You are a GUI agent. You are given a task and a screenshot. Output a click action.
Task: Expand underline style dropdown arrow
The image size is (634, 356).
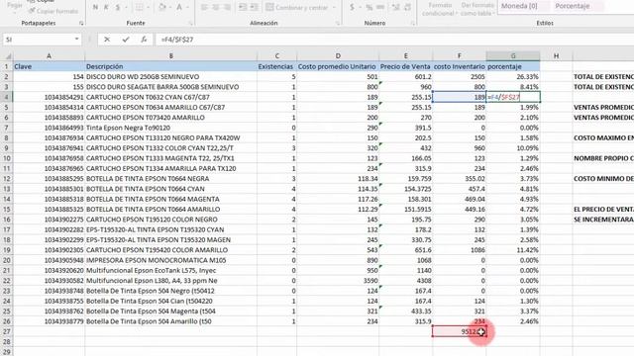[x=126, y=7]
